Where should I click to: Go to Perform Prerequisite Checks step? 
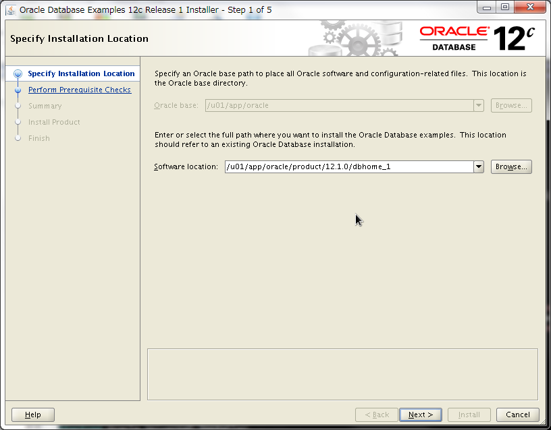pyautogui.click(x=80, y=90)
